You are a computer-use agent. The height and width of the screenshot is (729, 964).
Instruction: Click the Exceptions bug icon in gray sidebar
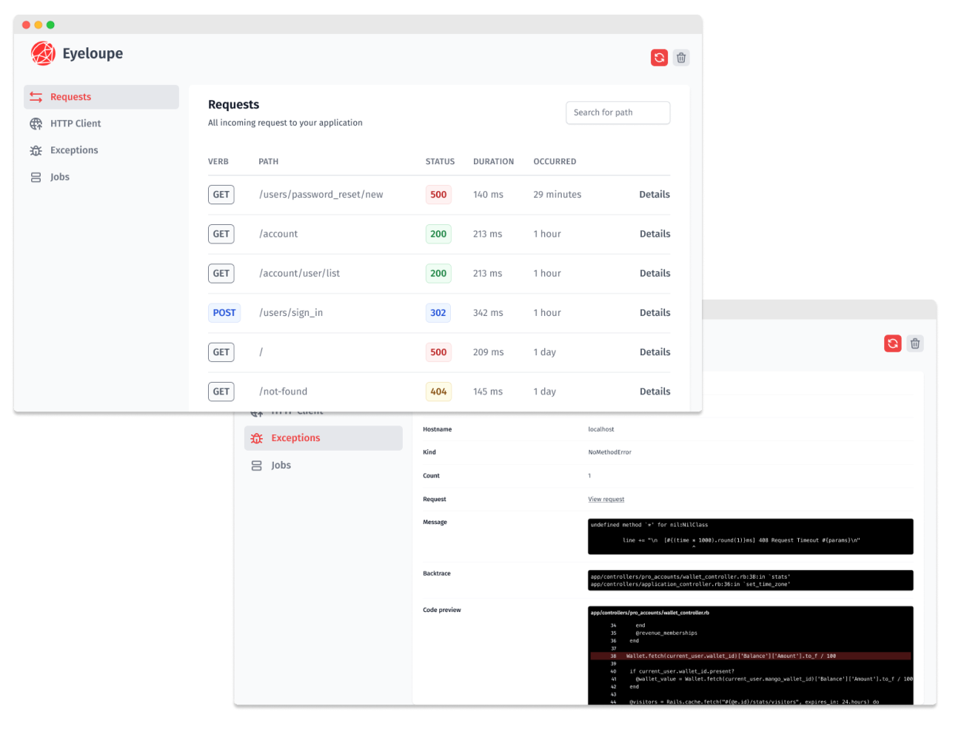[36, 150]
